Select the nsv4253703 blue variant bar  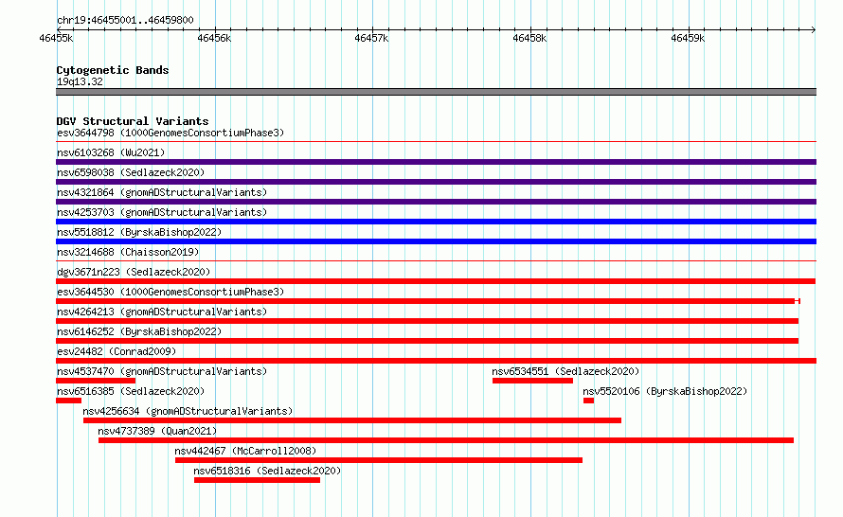pyautogui.click(x=436, y=222)
